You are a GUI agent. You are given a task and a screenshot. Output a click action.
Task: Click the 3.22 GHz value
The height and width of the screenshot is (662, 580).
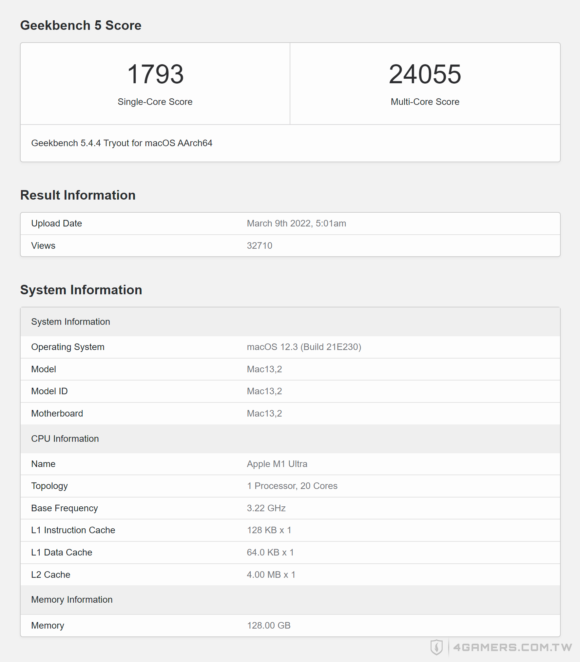pos(266,508)
